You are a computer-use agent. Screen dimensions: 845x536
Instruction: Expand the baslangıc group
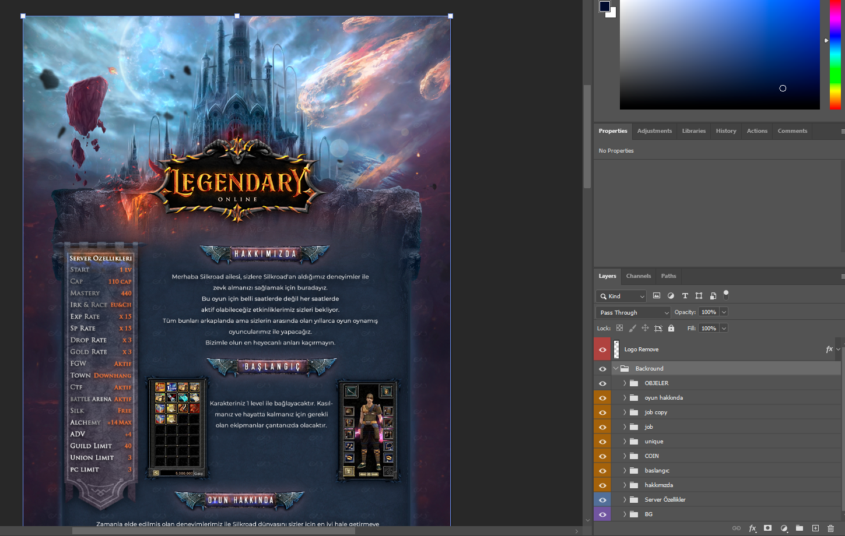(x=625, y=470)
